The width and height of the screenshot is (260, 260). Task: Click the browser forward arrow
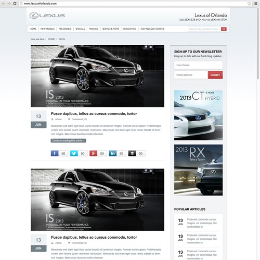[x=9, y=4]
